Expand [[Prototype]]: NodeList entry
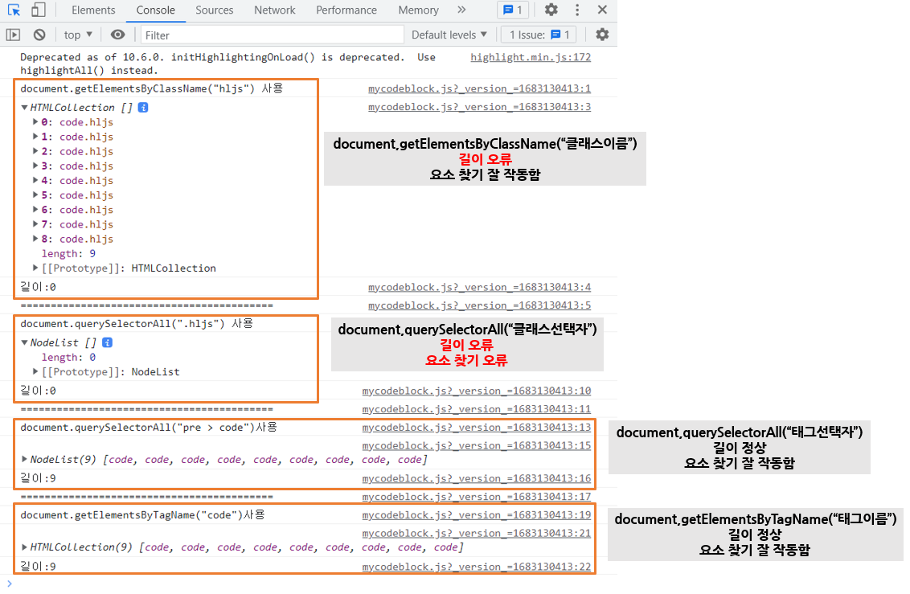910x594 pixels. [x=35, y=372]
